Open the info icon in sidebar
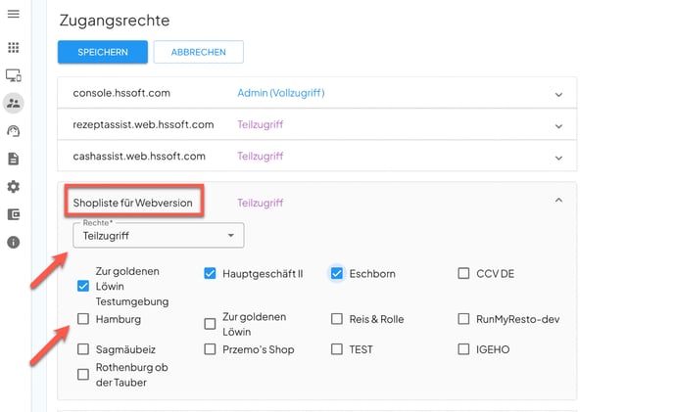The width and height of the screenshot is (674, 412). (x=14, y=242)
